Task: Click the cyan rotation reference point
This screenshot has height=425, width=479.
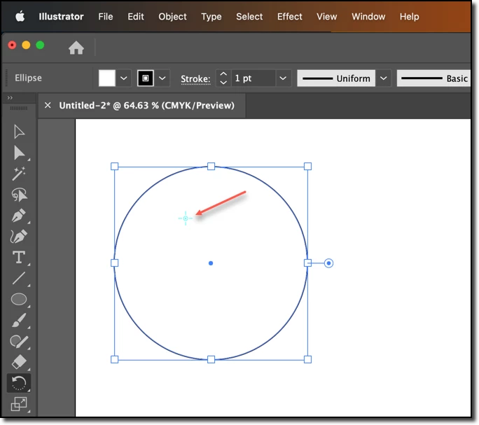Action: pos(186,218)
